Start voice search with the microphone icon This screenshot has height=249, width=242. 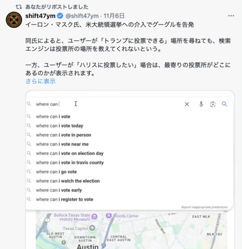201,104
